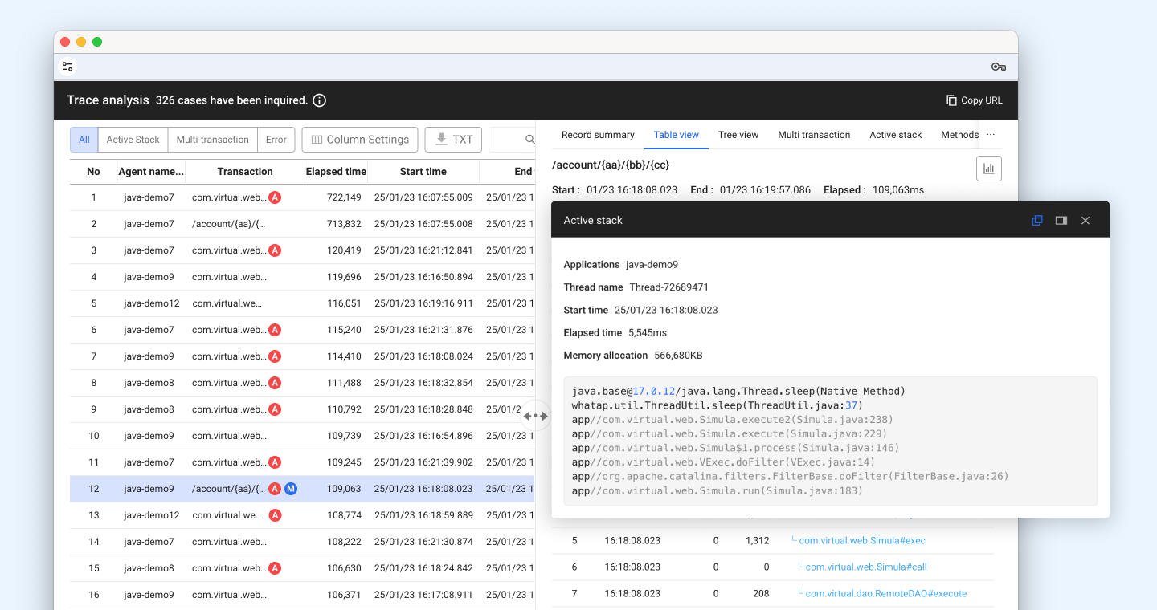Download trace list as TXT
This screenshot has height=610, width=1157.
(452, 139)
